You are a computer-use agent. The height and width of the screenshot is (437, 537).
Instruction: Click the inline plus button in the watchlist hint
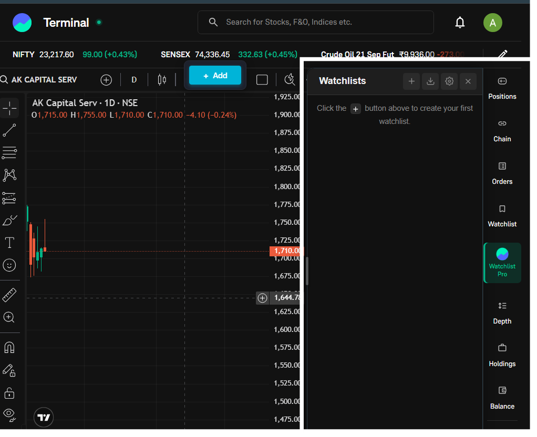click(x=356, y=109)
